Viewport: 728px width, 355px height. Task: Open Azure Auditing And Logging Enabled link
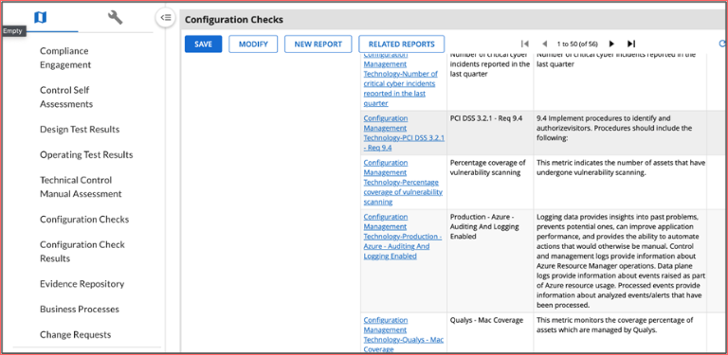tap(403, 237)
